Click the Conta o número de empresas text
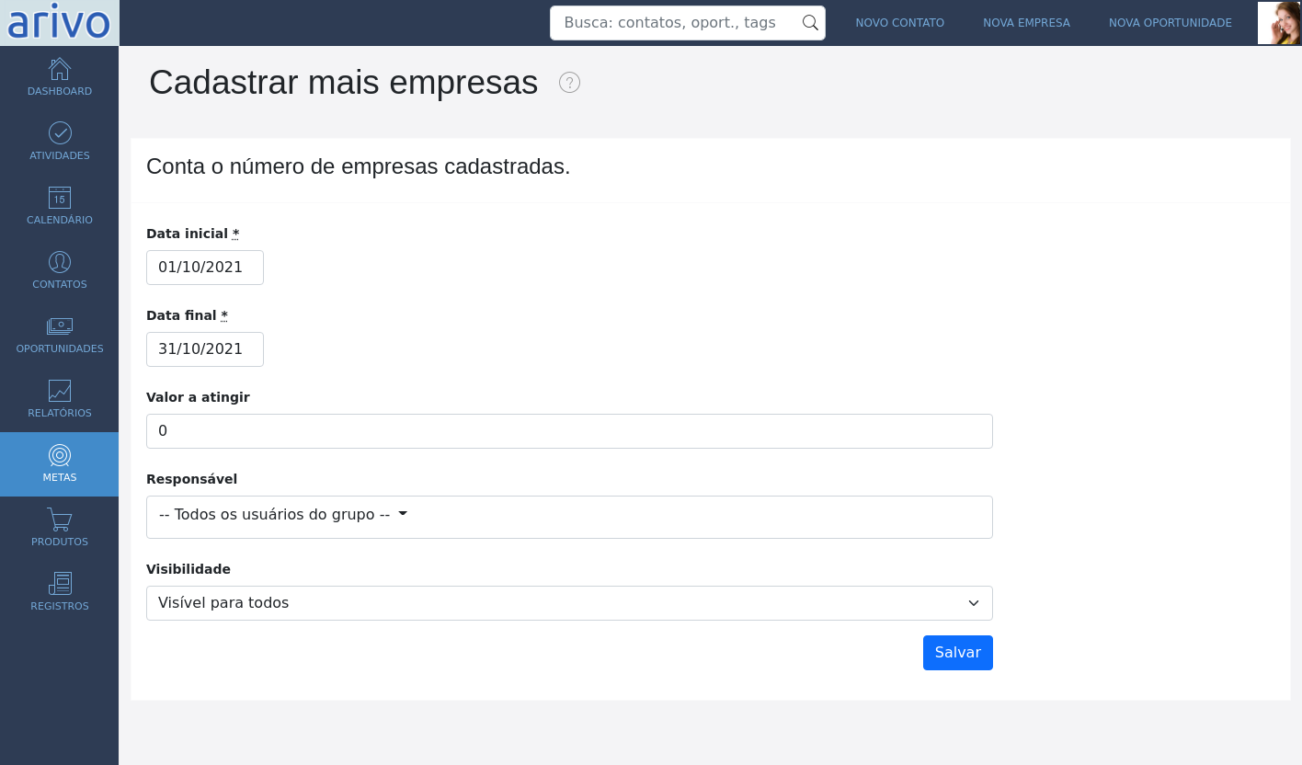The image size is (1302, 765). (359, 166)
